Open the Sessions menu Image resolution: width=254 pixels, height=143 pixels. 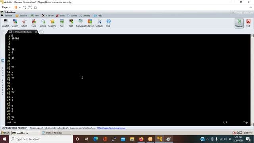(x=21, y=15)
